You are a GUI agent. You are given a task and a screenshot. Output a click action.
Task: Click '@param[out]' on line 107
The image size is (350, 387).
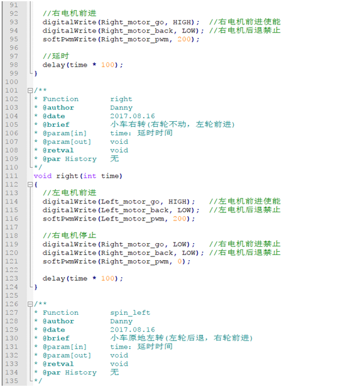(x=67, y=142)
